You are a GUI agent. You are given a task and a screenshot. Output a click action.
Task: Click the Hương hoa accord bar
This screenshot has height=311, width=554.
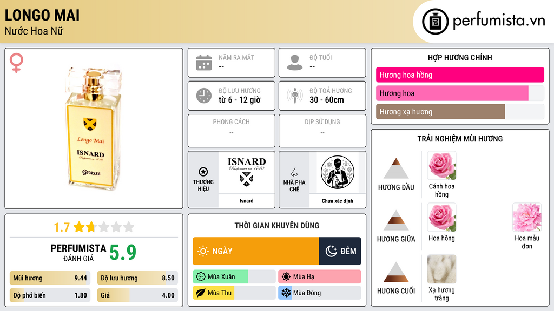coord(460,93)
